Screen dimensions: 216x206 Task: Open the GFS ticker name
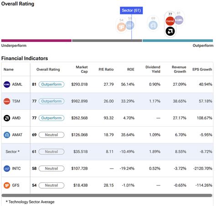15,185
